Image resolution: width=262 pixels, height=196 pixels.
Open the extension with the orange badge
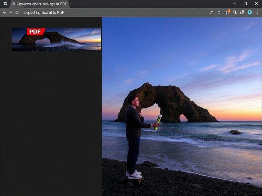click(228, 12)
